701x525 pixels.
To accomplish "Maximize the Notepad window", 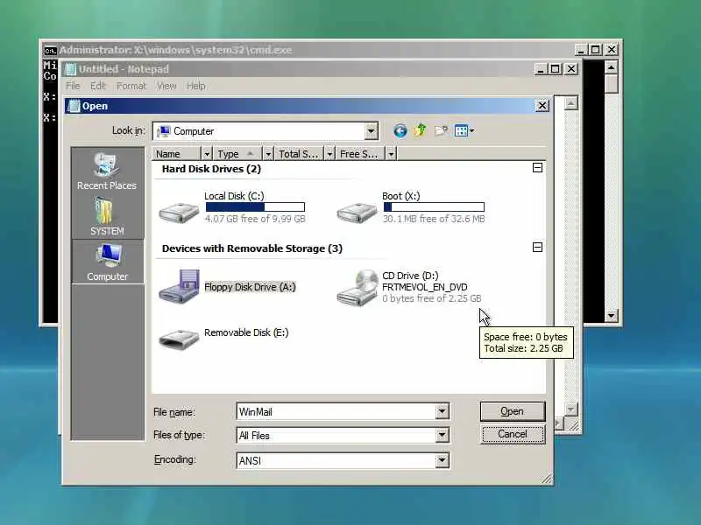I will [556, 69].
